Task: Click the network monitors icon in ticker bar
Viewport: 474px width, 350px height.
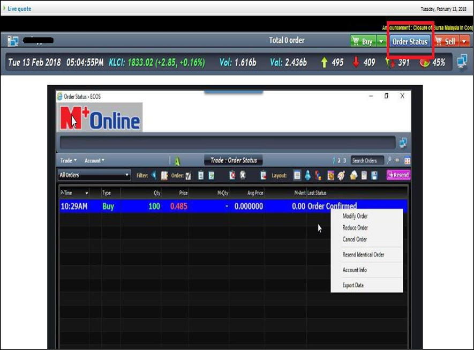Action: tap(462, 62)
